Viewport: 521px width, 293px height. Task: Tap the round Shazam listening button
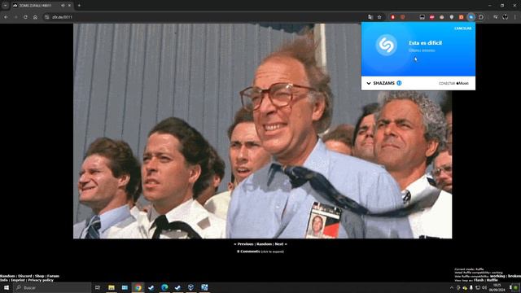click(386, 45)
